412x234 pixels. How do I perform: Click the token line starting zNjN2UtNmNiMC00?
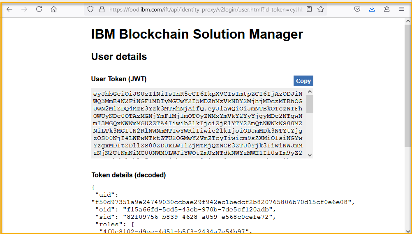[x=198, y=153]
